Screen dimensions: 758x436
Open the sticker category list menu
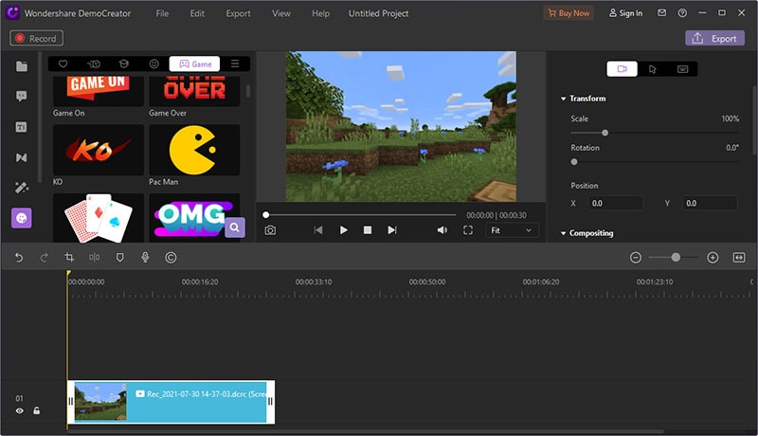235,64
